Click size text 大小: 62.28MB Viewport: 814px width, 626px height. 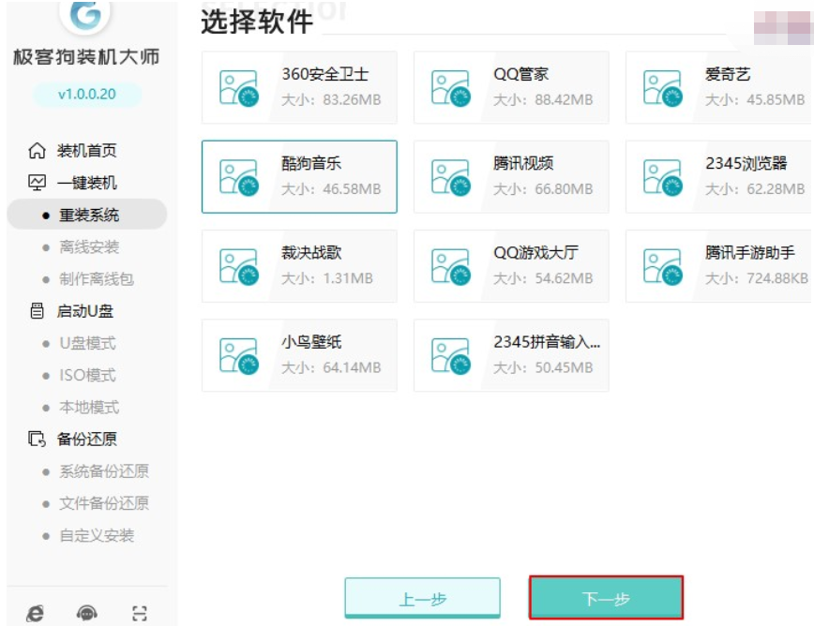[x=755, y=188]
